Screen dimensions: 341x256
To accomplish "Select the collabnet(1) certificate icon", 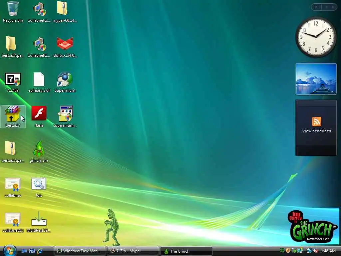I will pos(13,222).
